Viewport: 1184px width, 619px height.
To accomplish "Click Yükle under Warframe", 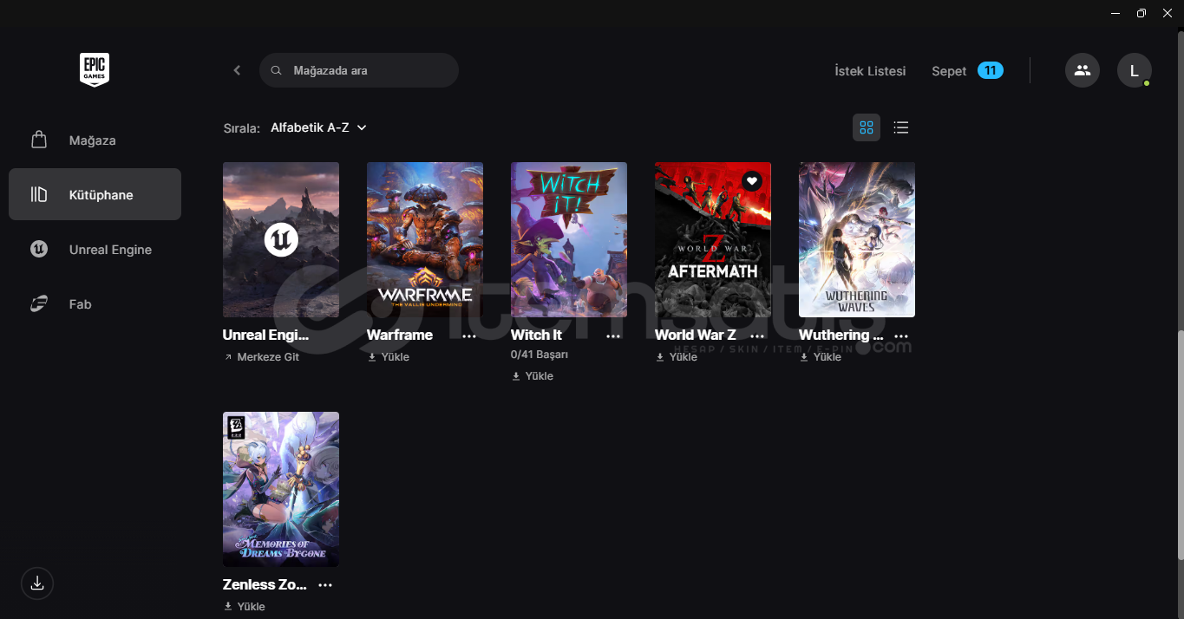I will pos(388,356).
